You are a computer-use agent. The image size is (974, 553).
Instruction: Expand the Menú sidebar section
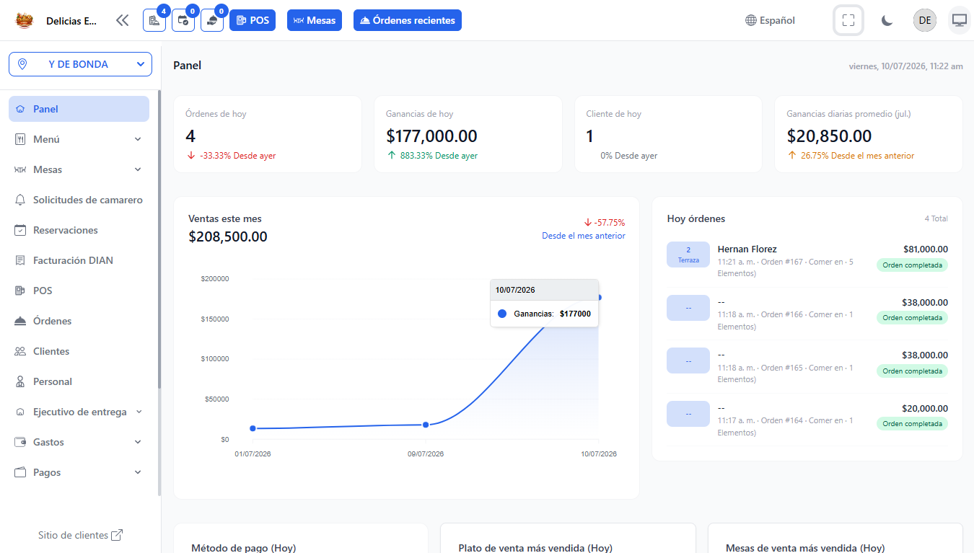[79, 139]
